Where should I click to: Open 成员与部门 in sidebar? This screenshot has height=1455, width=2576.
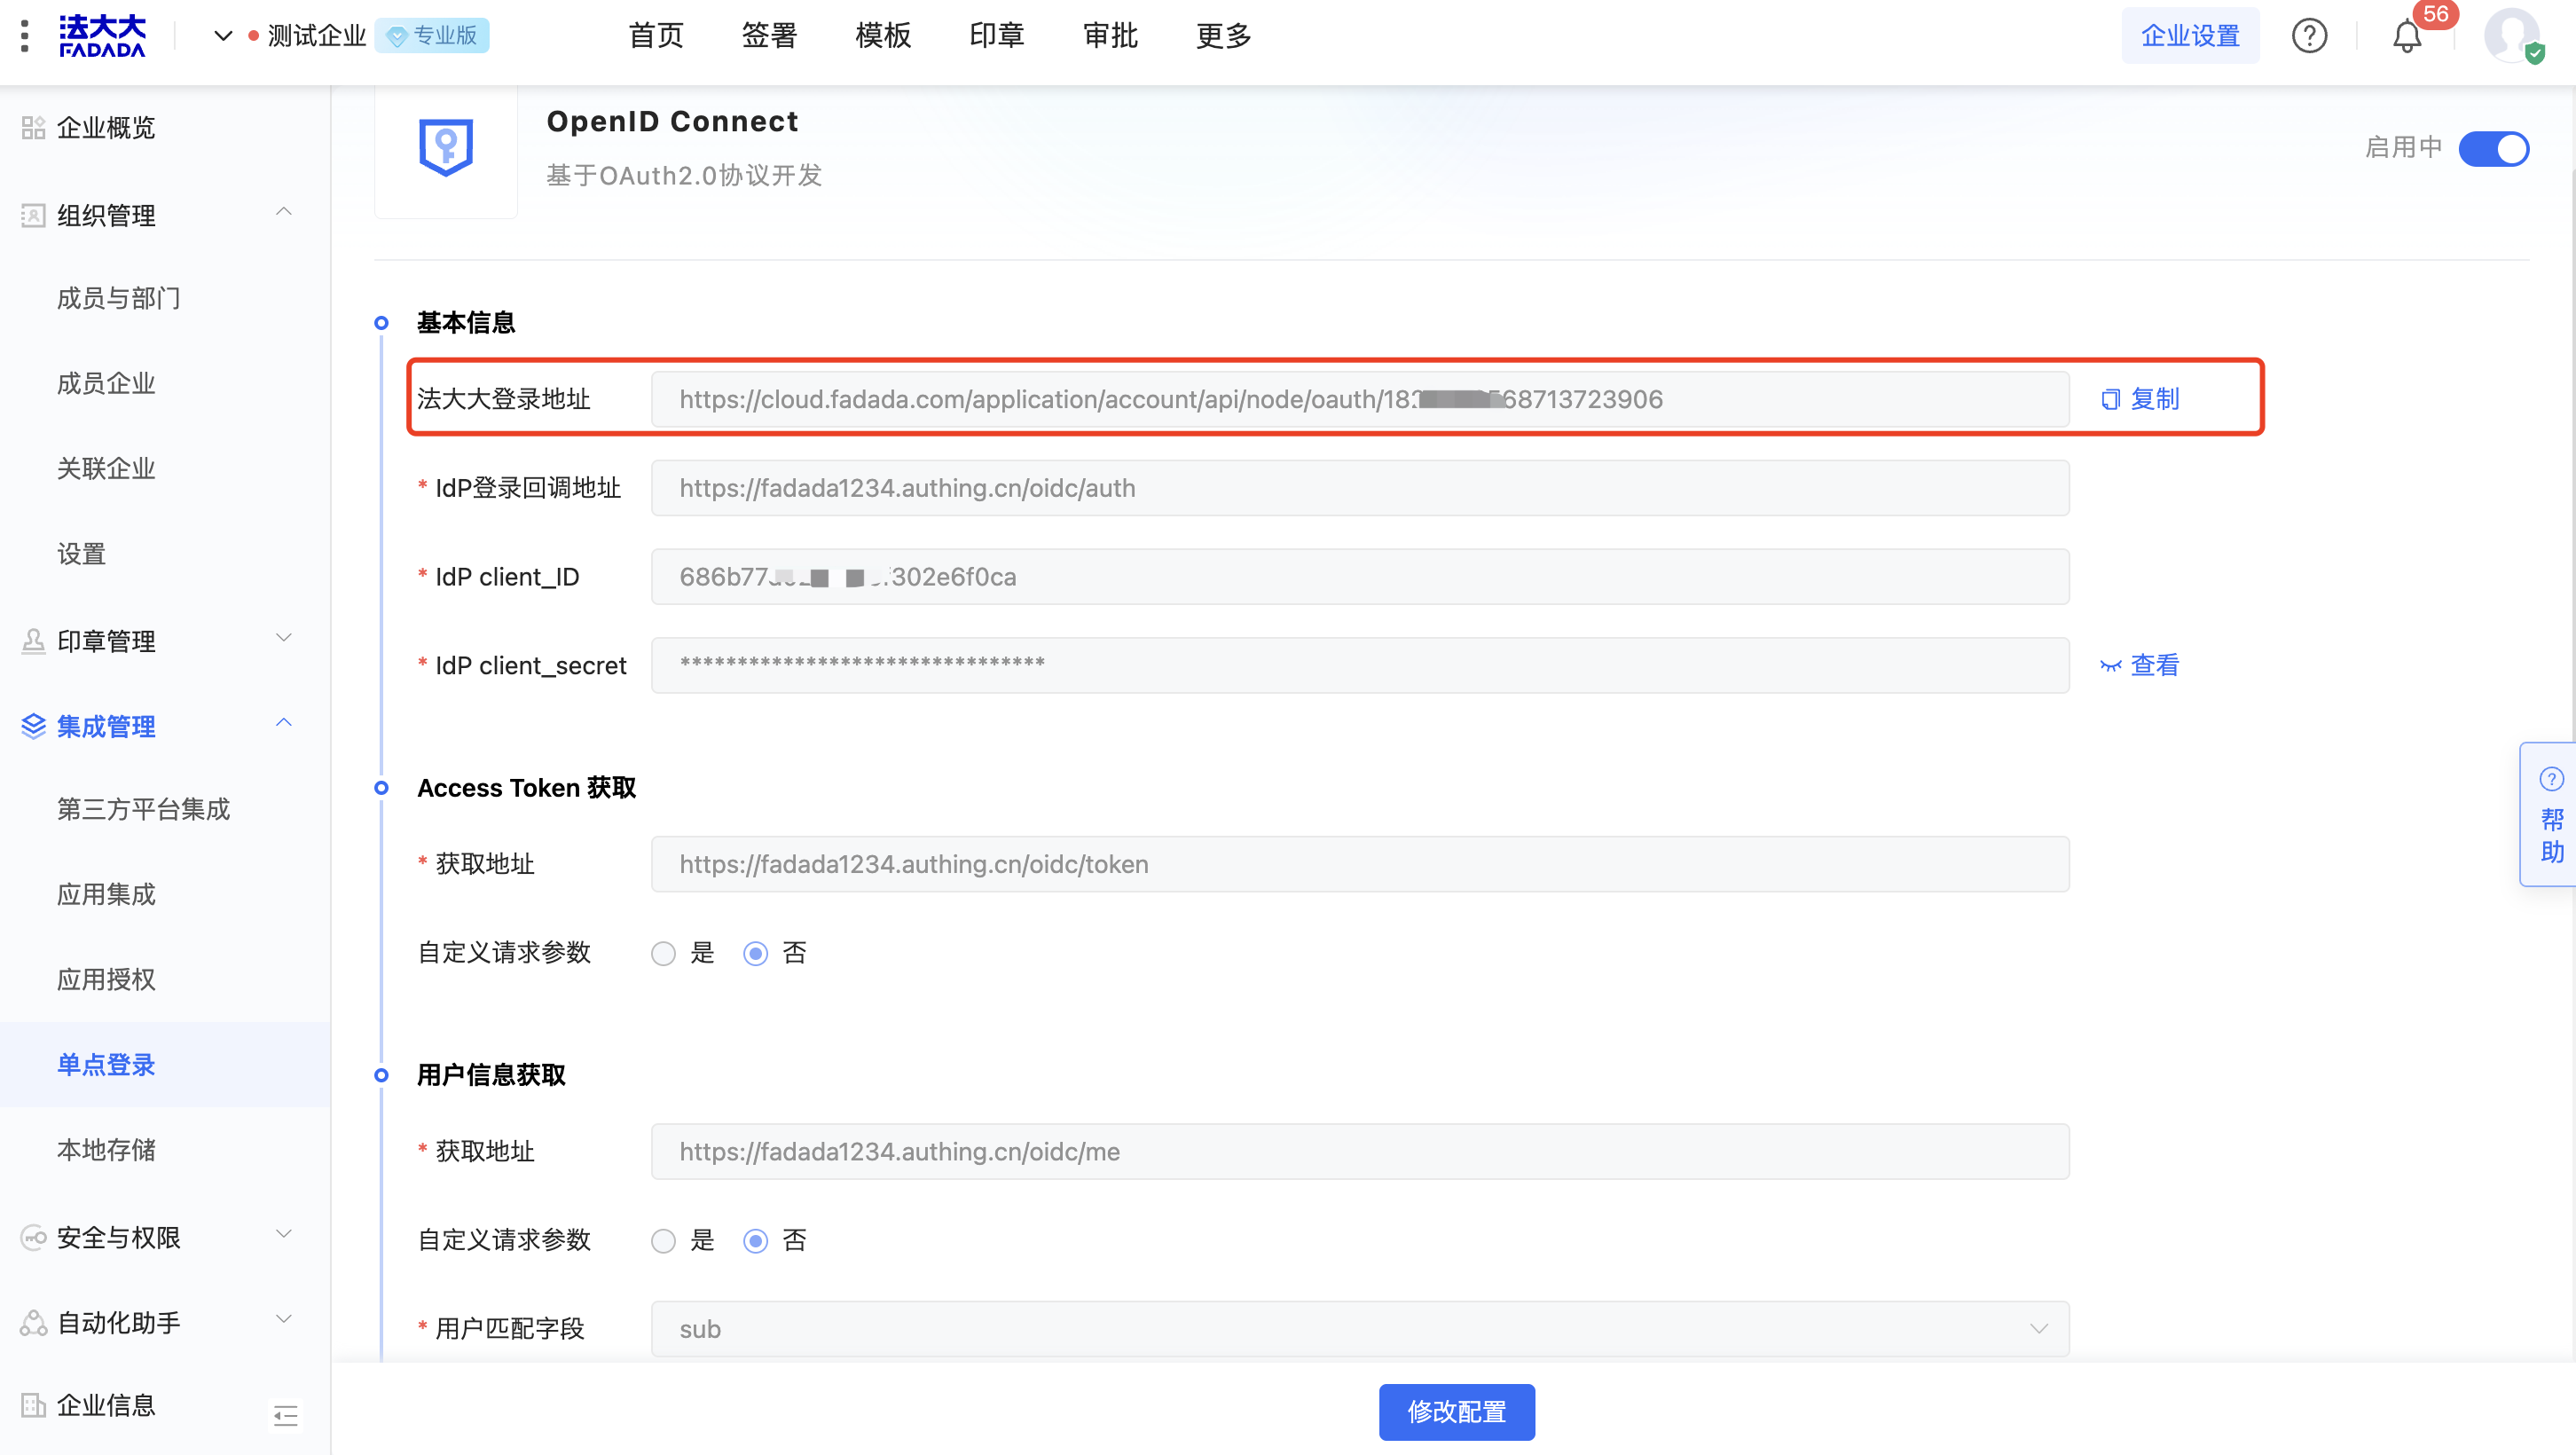coord(118,298)
